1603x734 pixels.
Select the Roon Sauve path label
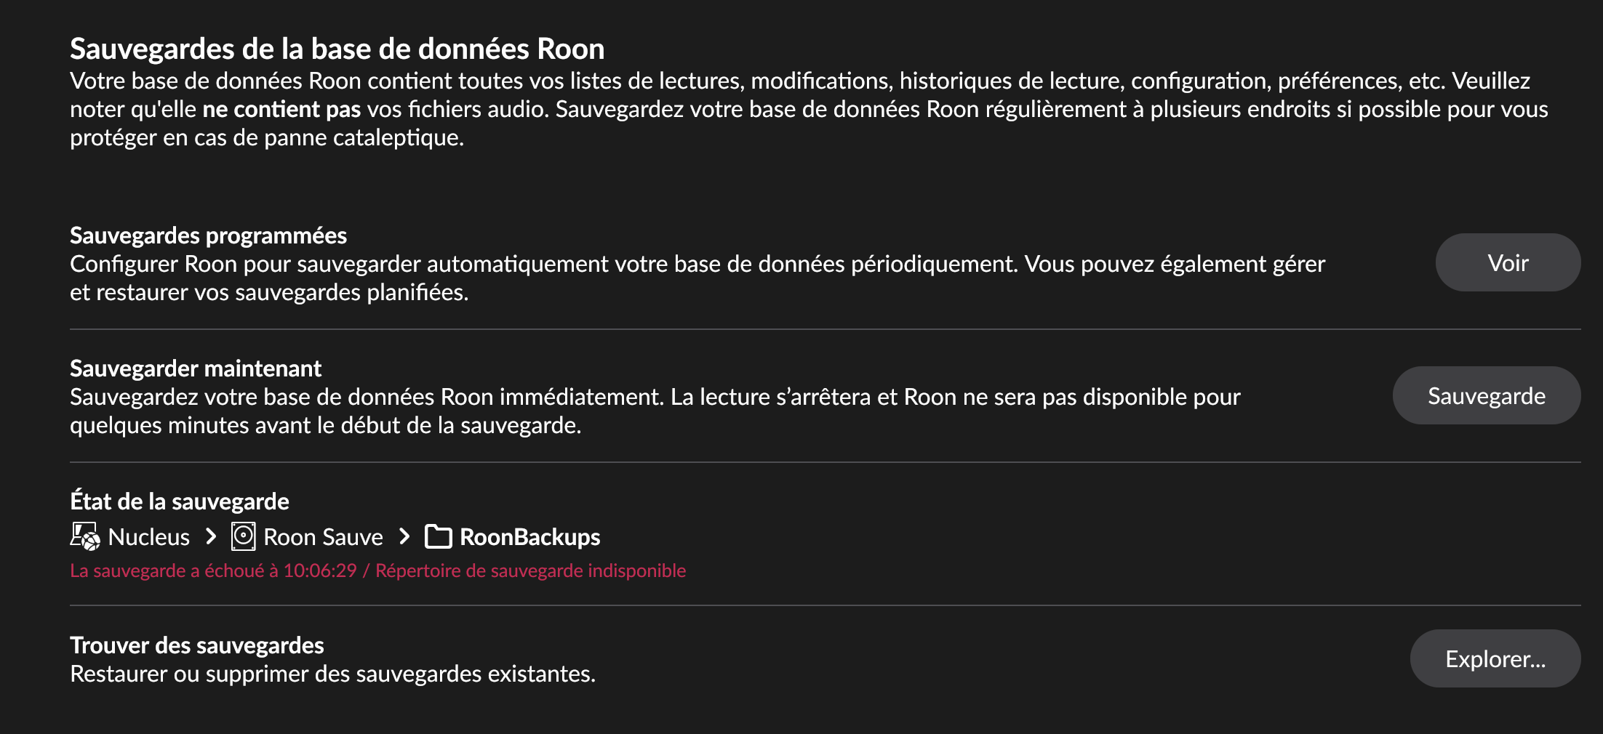tap(323, 537)
